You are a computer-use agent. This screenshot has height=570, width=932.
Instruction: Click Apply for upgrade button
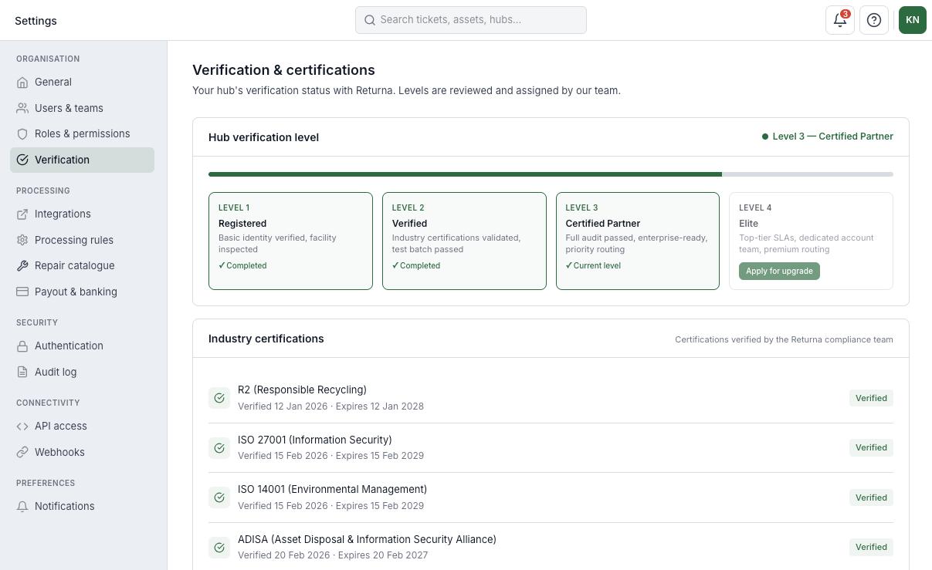(x=779, y=271)
